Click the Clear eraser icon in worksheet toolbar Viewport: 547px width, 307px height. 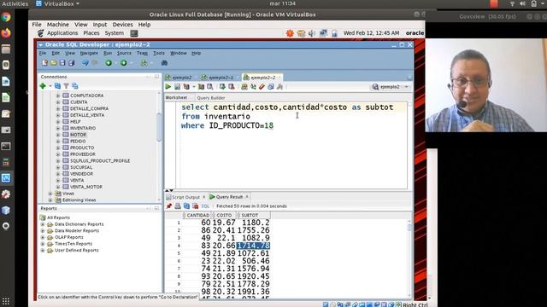(x=262, y=87)
